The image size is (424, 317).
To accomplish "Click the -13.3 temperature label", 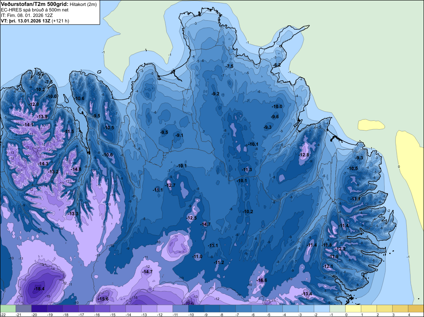I will [x=73, y=214].
